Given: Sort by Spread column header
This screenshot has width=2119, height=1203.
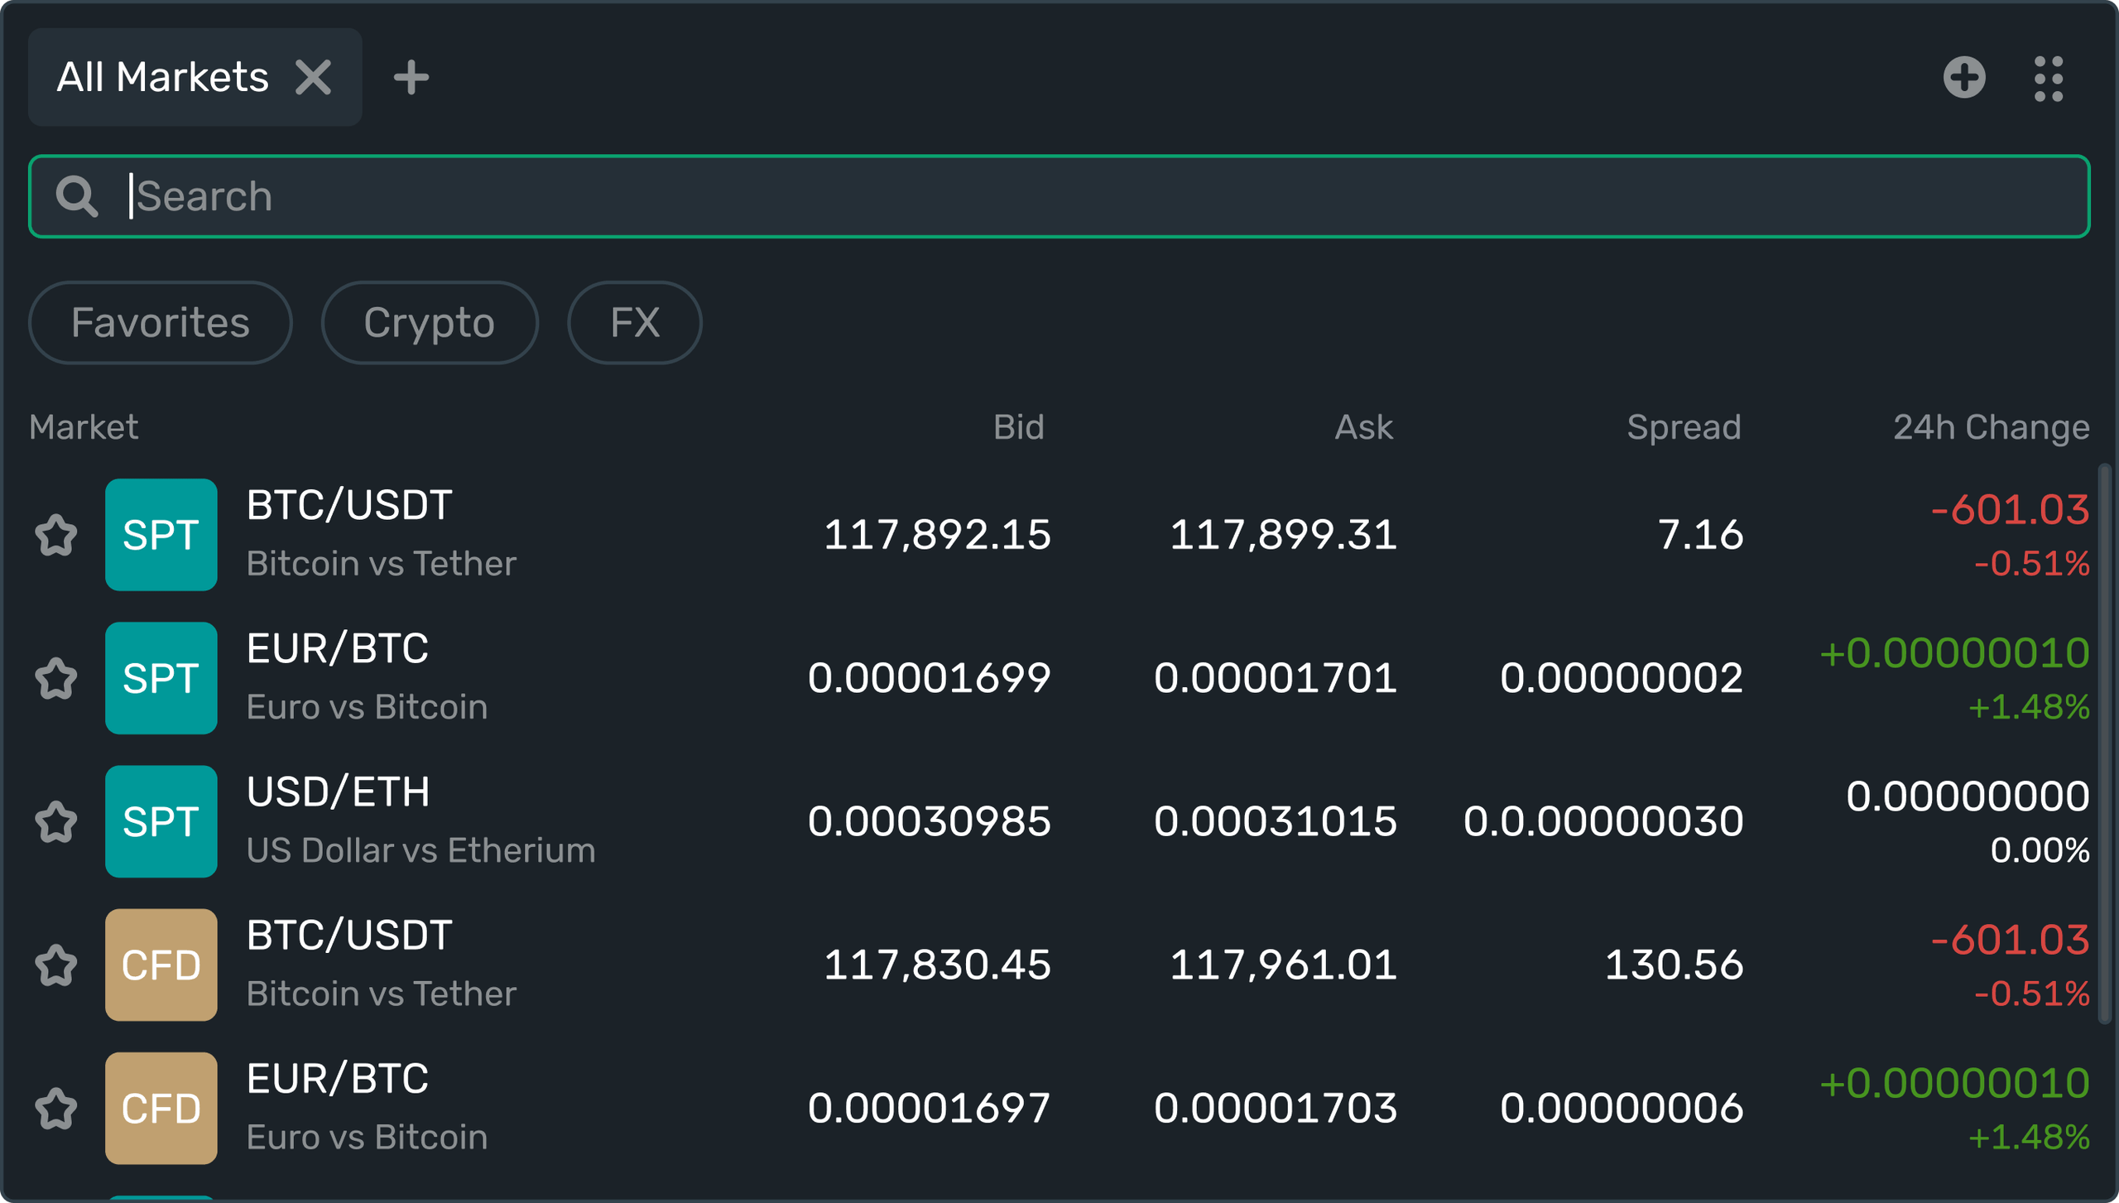Looking at the screenshot, I should [x=1684, y=427].
